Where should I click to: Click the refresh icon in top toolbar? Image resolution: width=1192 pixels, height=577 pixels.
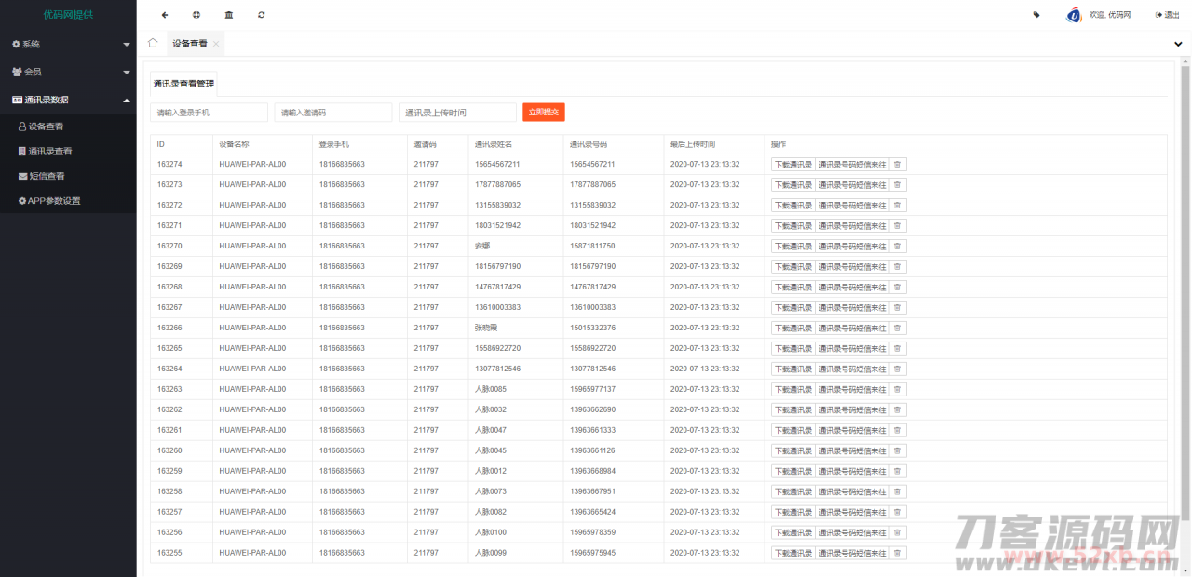(x=262, y=15)
